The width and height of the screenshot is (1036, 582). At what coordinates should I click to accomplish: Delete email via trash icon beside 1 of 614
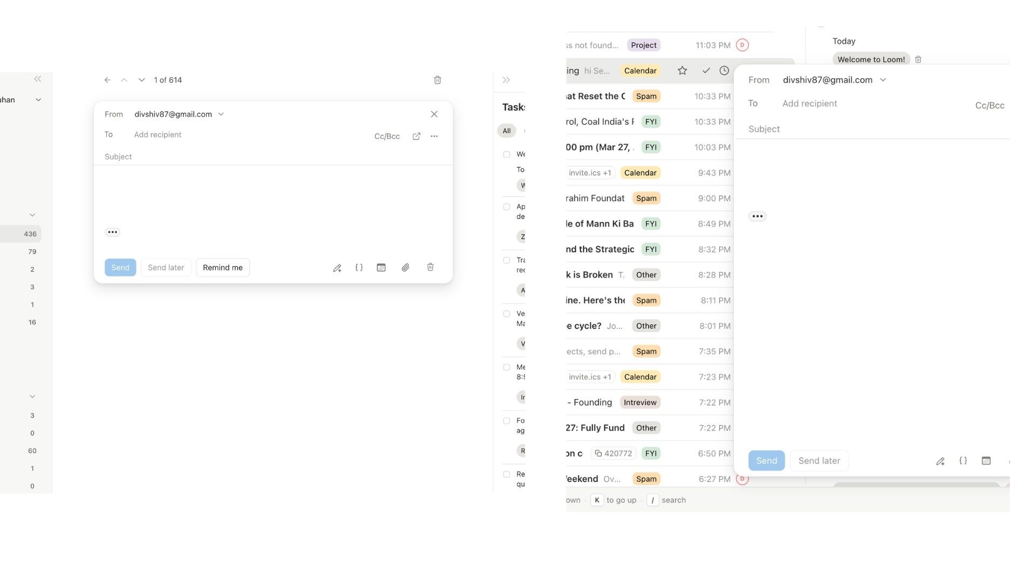click(438, 80)
